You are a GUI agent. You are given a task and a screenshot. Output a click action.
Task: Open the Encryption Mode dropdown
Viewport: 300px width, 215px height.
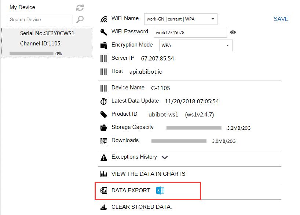(x=196, y=45)
